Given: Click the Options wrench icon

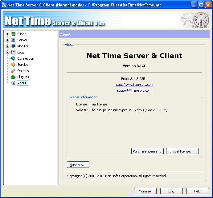Looking at the screenshot, I should (13, 71).
